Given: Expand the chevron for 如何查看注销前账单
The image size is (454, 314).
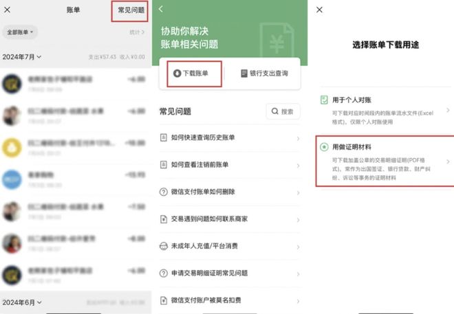Looking at the screenshot, I should pos(298,166).
